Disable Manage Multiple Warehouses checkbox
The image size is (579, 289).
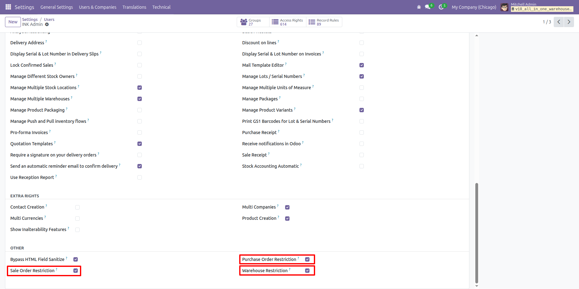click(140, 99)
